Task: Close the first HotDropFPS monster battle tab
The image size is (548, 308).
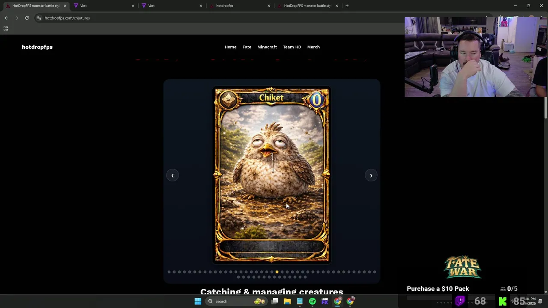Action: point(65,6)
